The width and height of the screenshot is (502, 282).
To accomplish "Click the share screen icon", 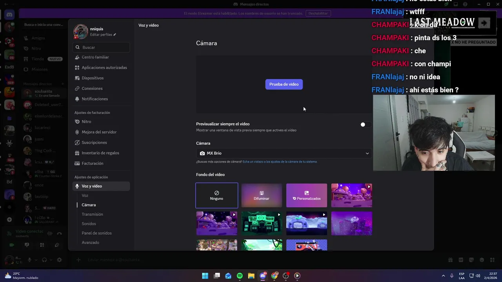I will coord(27,245).
